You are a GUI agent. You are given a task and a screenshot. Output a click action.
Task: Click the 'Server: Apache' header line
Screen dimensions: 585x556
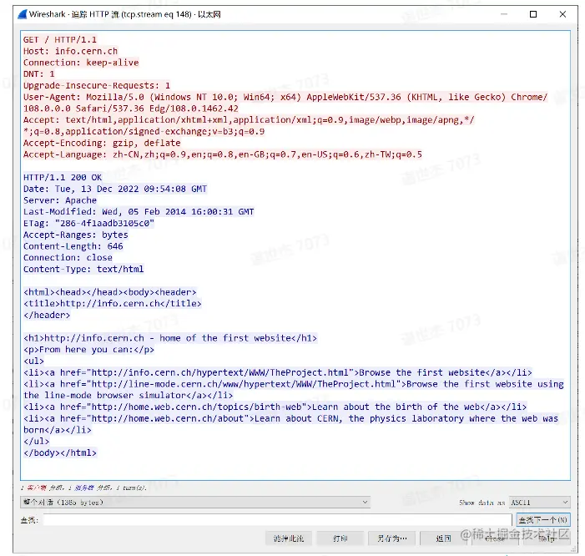point(60,200)
